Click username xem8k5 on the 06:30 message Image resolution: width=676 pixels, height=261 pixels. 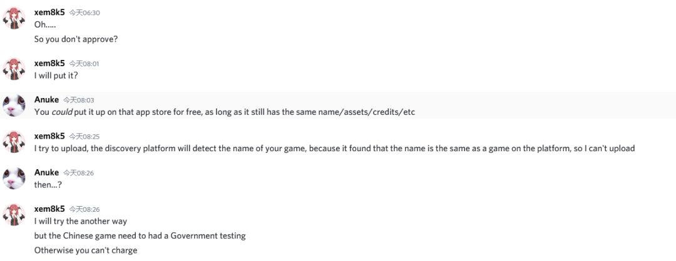(x=49, y=12)
